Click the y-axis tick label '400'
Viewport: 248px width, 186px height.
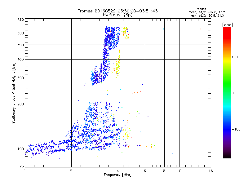click(x=20, y=59)
